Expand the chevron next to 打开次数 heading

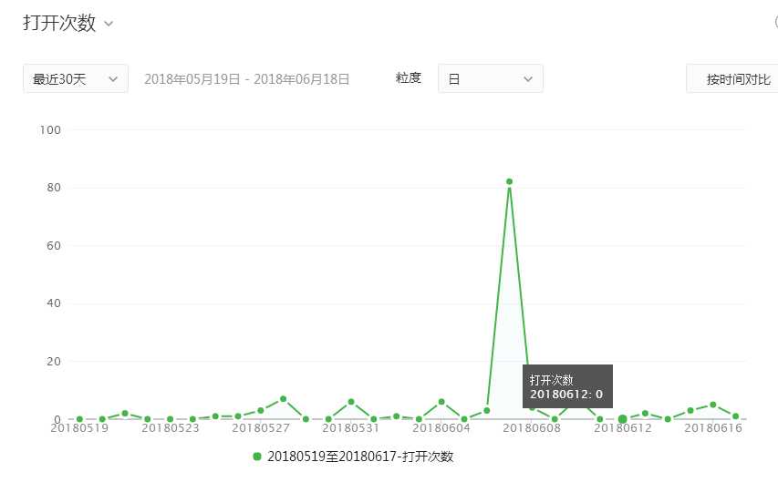pyautogui.click(x=109, y=24)
